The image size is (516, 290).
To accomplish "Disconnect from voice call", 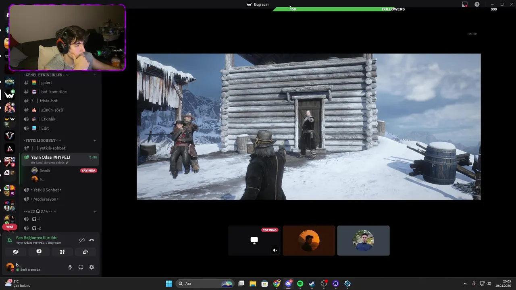I will point(92,240).
